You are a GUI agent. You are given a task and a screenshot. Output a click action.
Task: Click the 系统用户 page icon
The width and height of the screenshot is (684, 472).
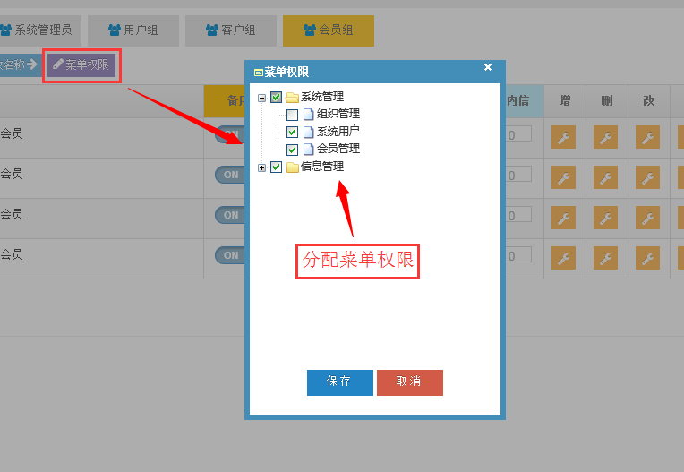308,132
